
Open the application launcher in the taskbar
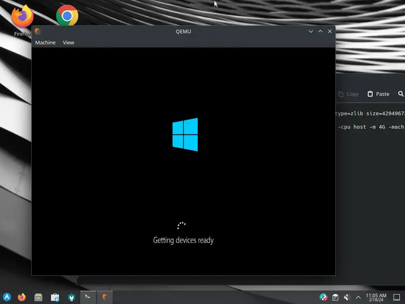click(x=7, y=297)
